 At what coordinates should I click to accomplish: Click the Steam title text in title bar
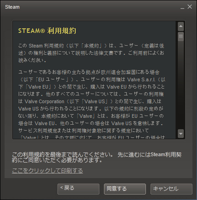point(12,7)
